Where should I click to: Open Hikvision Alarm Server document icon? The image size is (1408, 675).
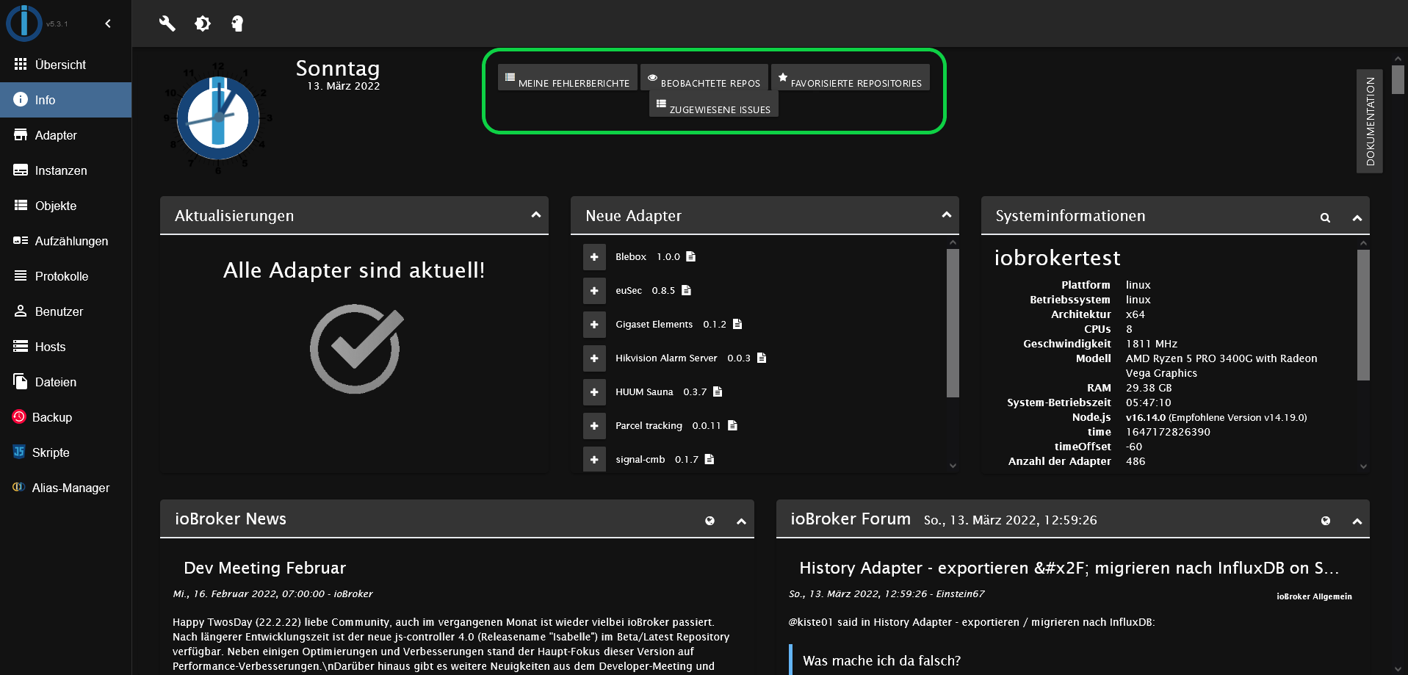762,358
